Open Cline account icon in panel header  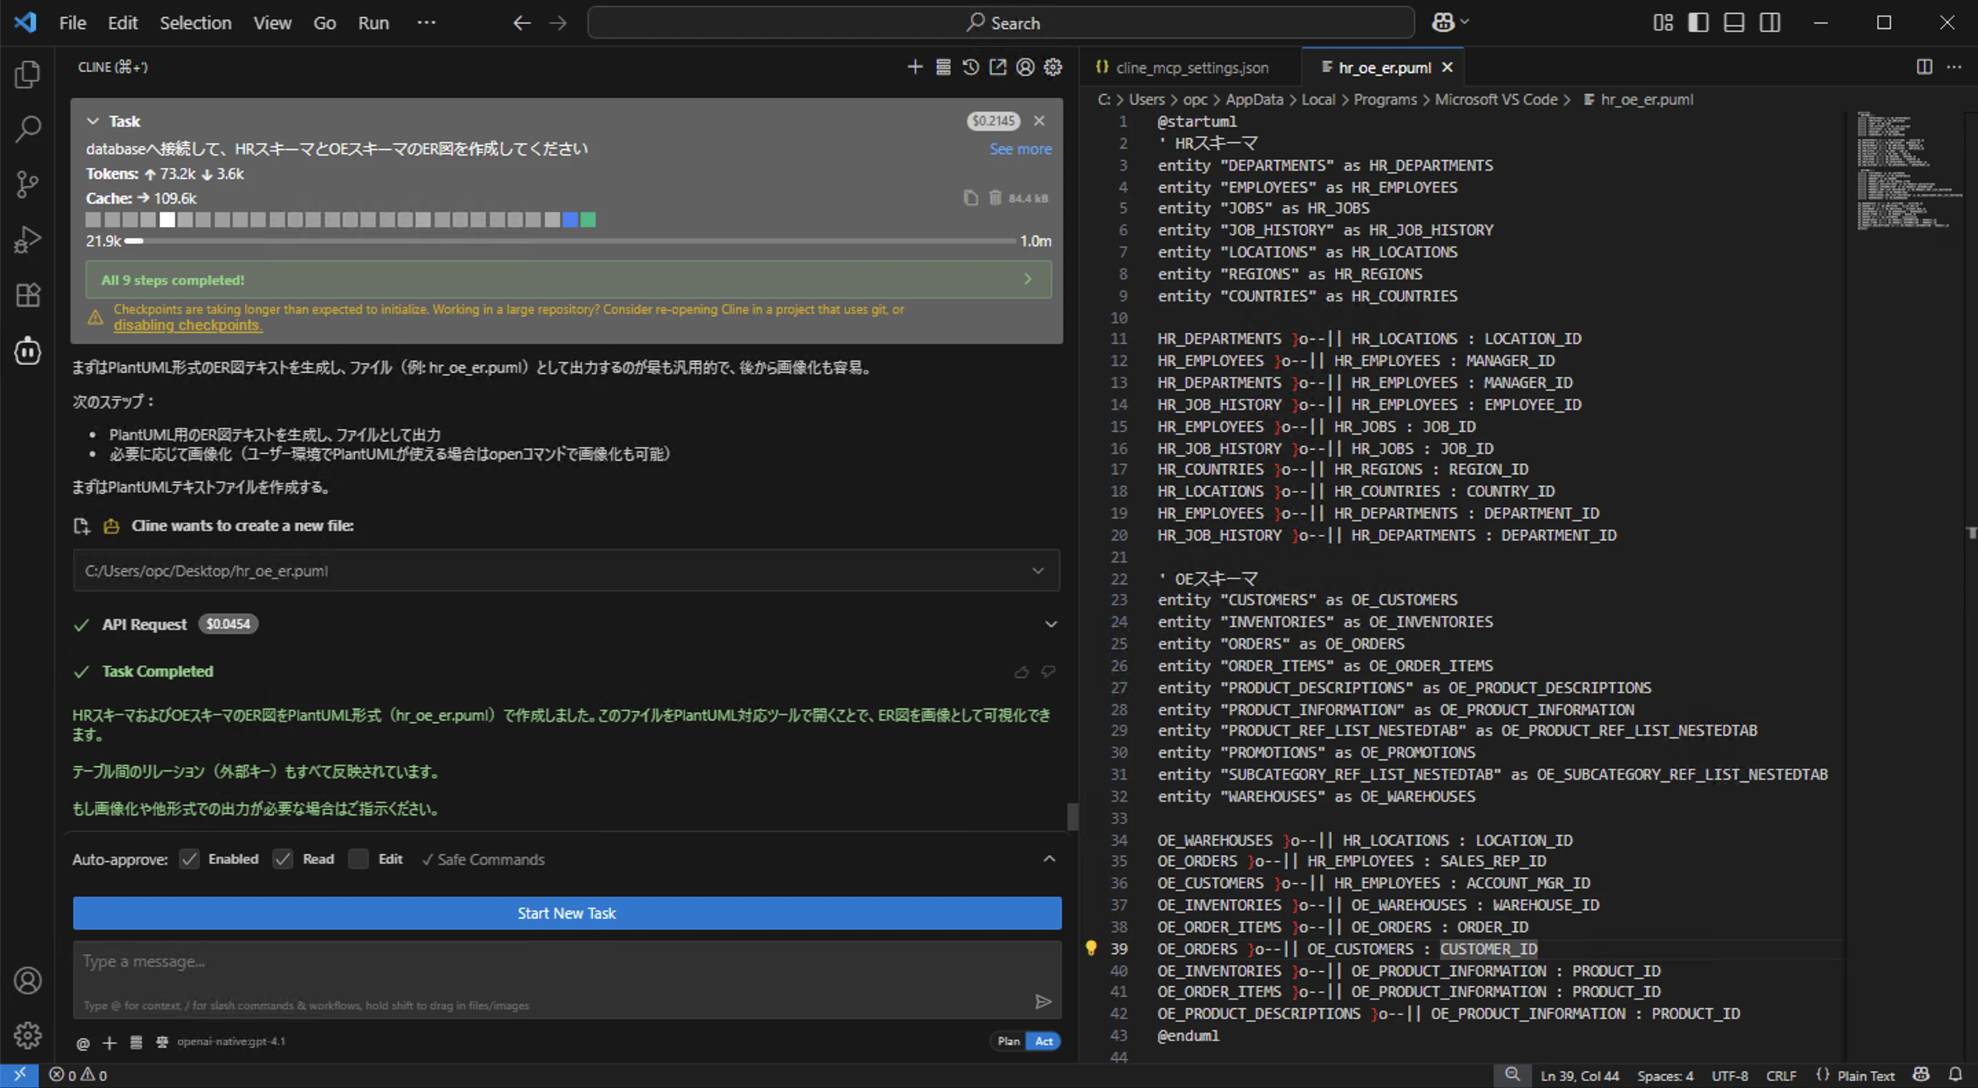[x=1025, y=67]
